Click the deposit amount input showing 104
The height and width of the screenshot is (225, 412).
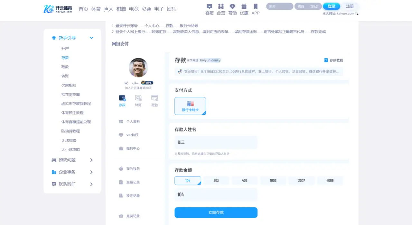(x=216, y=194)
